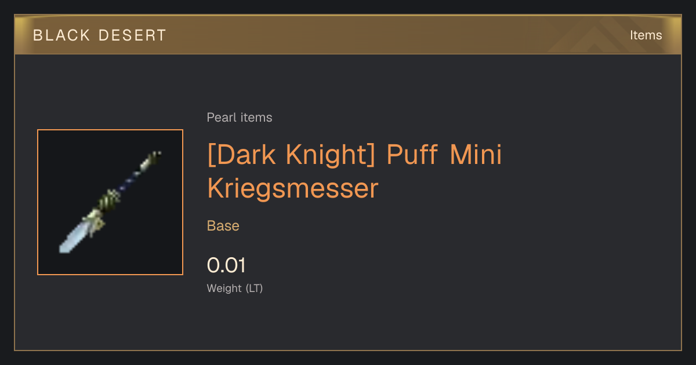Click the (LT) unit next to Weight
This screenshot has height=365, width=696.
point(255,288)
